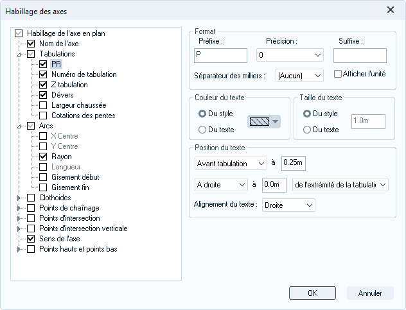Open the Précision dropdown
This screenshot has height=310, width=406.
(x=290, y=55)
